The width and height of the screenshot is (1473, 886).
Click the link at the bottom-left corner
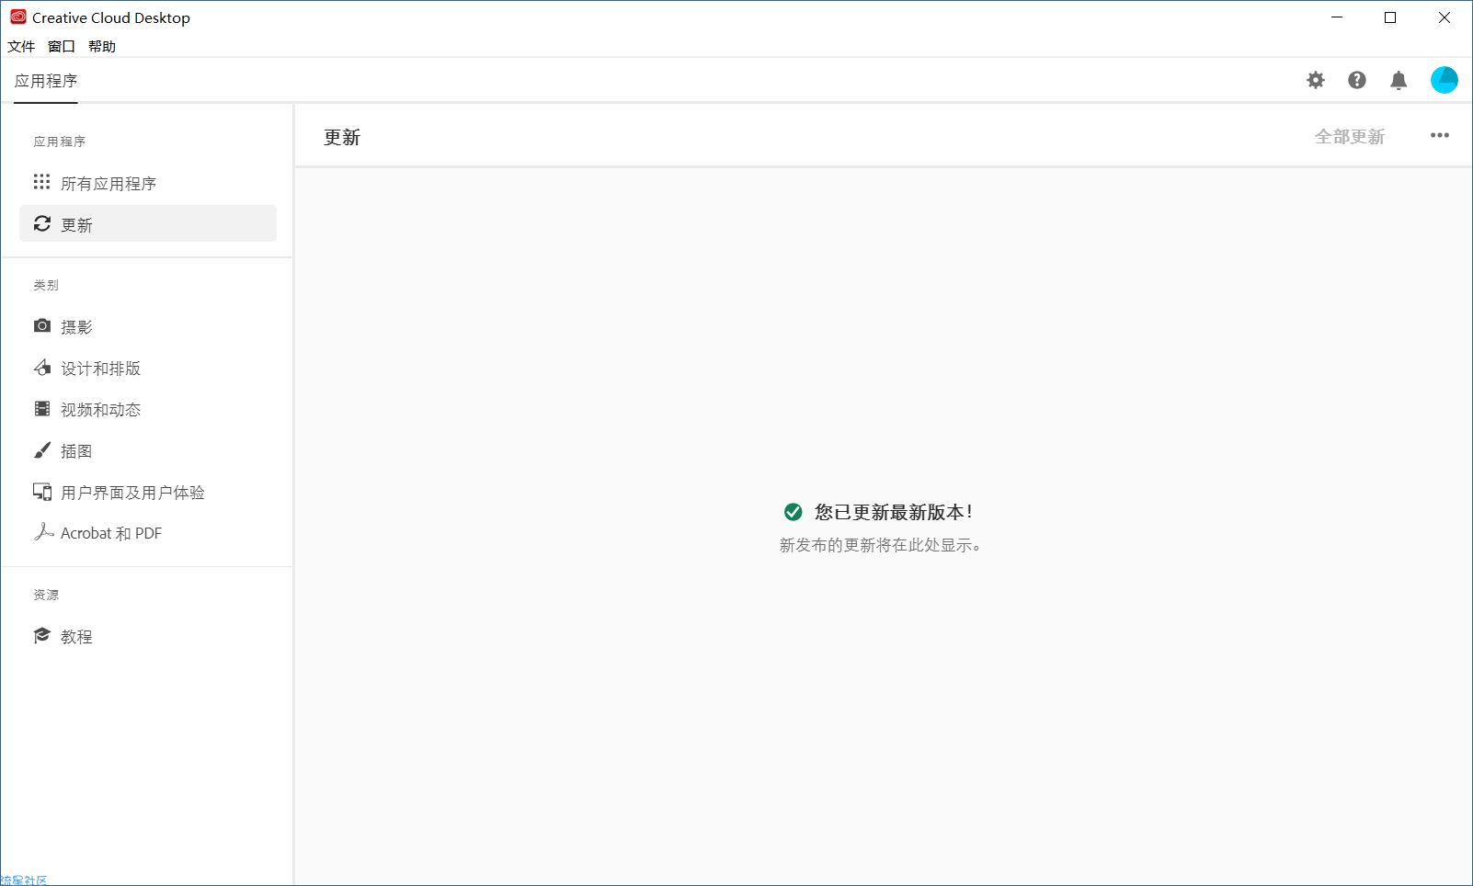pyautogui.click(x=23, y=880)
